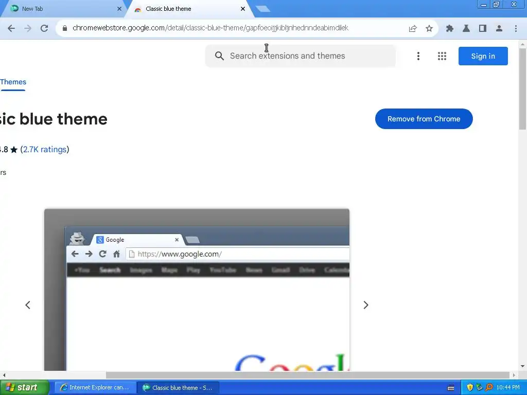The image size is (527, 395).
Task: Open a new tab with the tab button
Action: coord(263,9)
